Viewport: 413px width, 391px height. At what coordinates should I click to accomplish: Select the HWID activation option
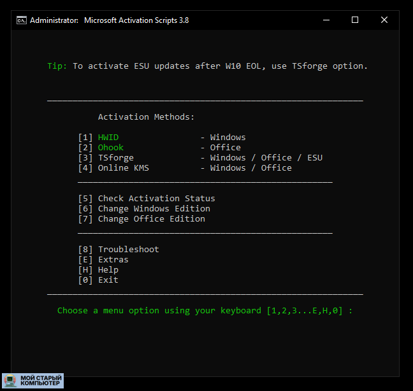pos(108,138)
